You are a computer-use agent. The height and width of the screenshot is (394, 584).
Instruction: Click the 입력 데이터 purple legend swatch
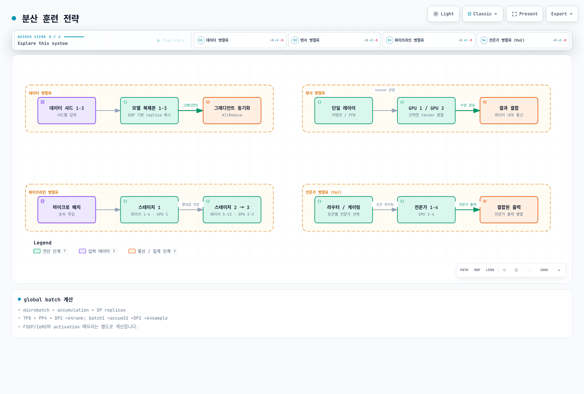pyautogui.click(x=82, y=251)
